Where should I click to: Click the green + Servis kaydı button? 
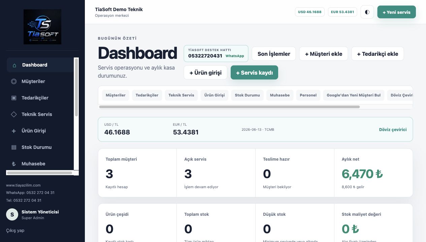click(x=254, y=73)
